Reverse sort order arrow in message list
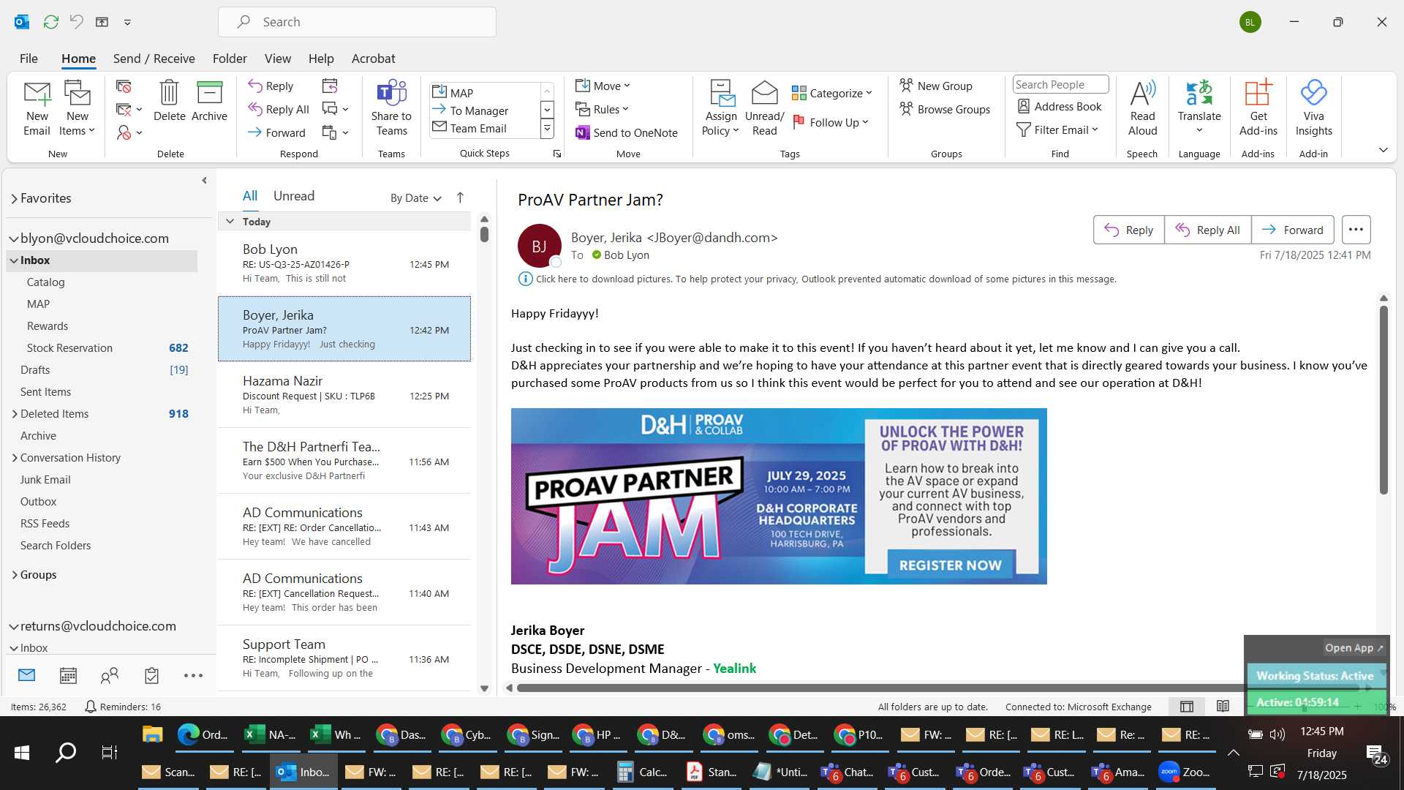The height and width of the screenshot is (790, 1404). click(x=460, y=197)
